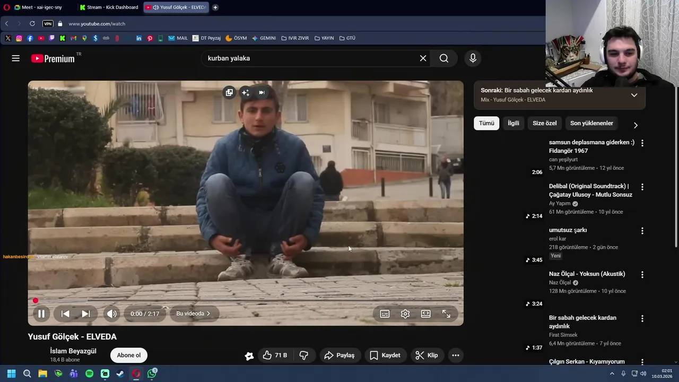679x382 pixels.
Task: Select the 'Size özel' filter chip
Action: (544, 123)
